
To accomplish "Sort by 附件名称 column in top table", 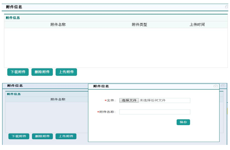I will [x=58, y=25].
